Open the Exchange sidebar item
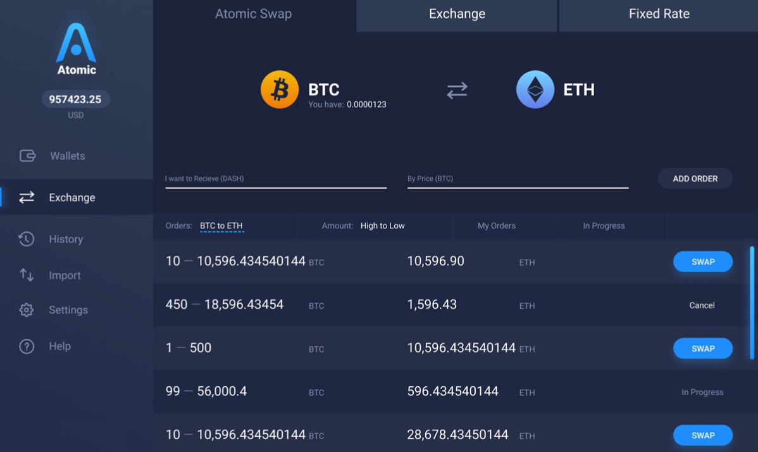The width and height of the screenshot is (758, 452). tap(77, 198)
